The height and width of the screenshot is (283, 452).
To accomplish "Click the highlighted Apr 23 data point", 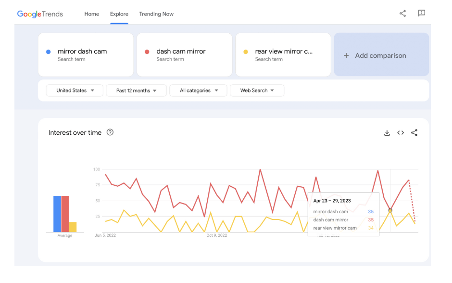I will [390, 211].
